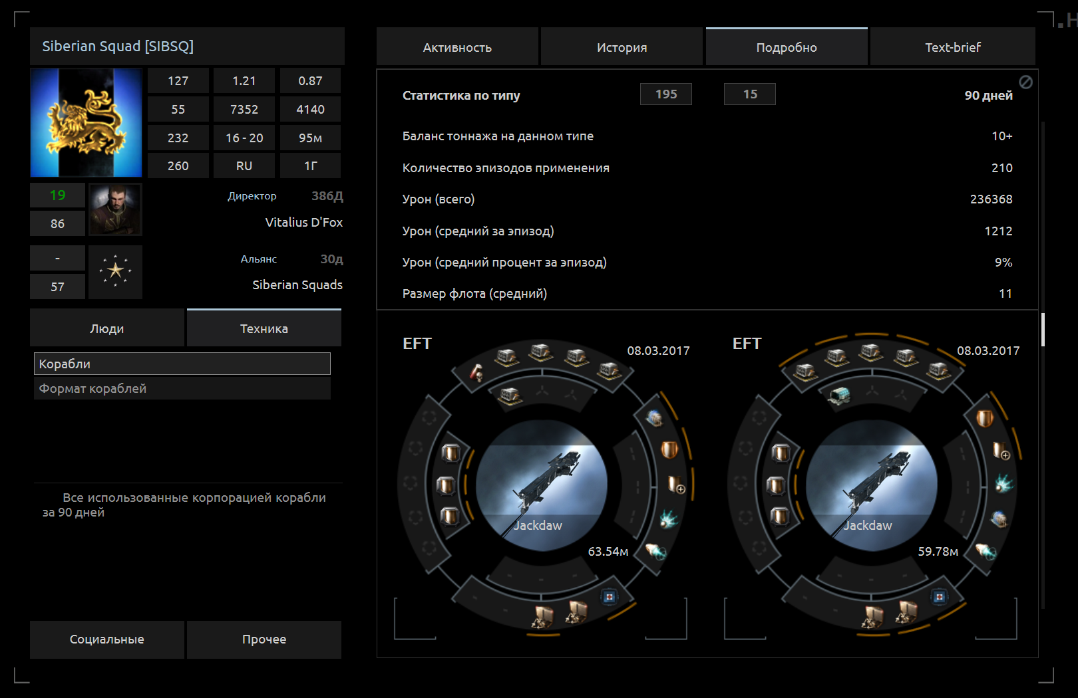Click the copper shield hardener in 63.54м fit

tap(669, 450)
